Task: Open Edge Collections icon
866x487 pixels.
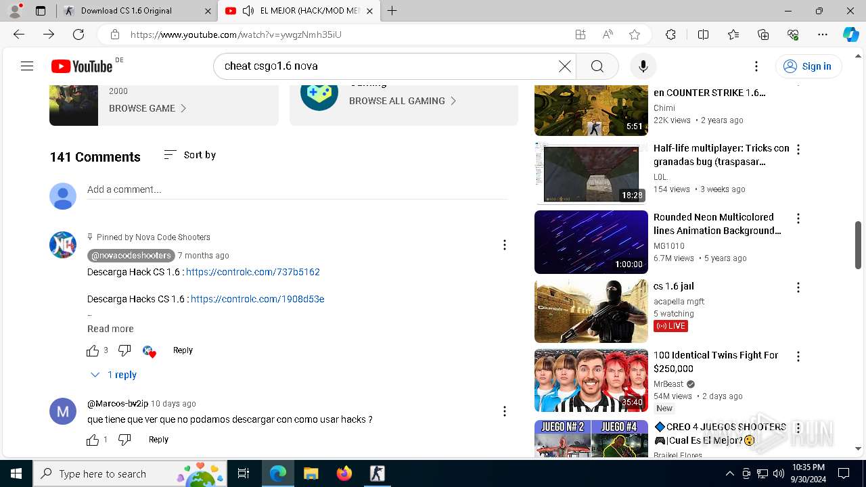Action: click(x=763, y=34)
